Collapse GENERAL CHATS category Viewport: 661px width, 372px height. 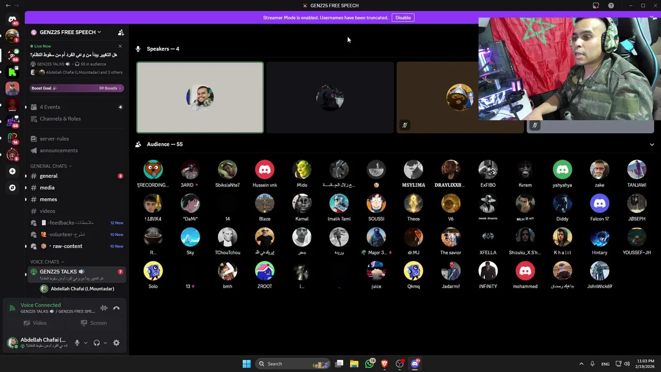(51, 166)
